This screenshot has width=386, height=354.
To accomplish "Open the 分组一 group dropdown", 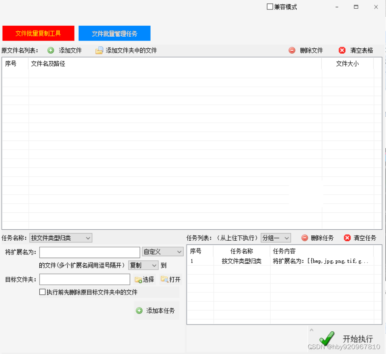I will point(275,238).
